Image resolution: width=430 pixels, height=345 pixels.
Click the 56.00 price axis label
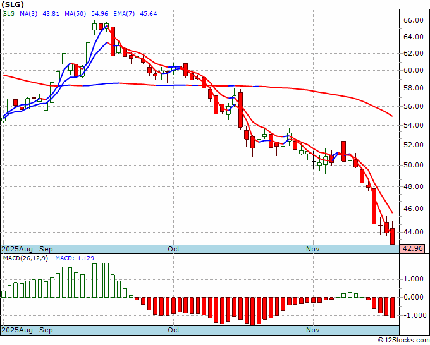(x=413, y=106)
